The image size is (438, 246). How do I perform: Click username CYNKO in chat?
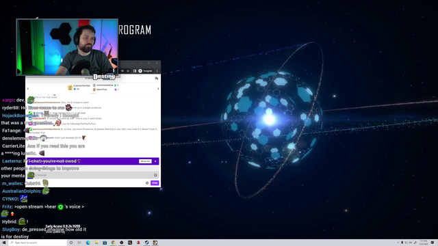click(10, 199)
